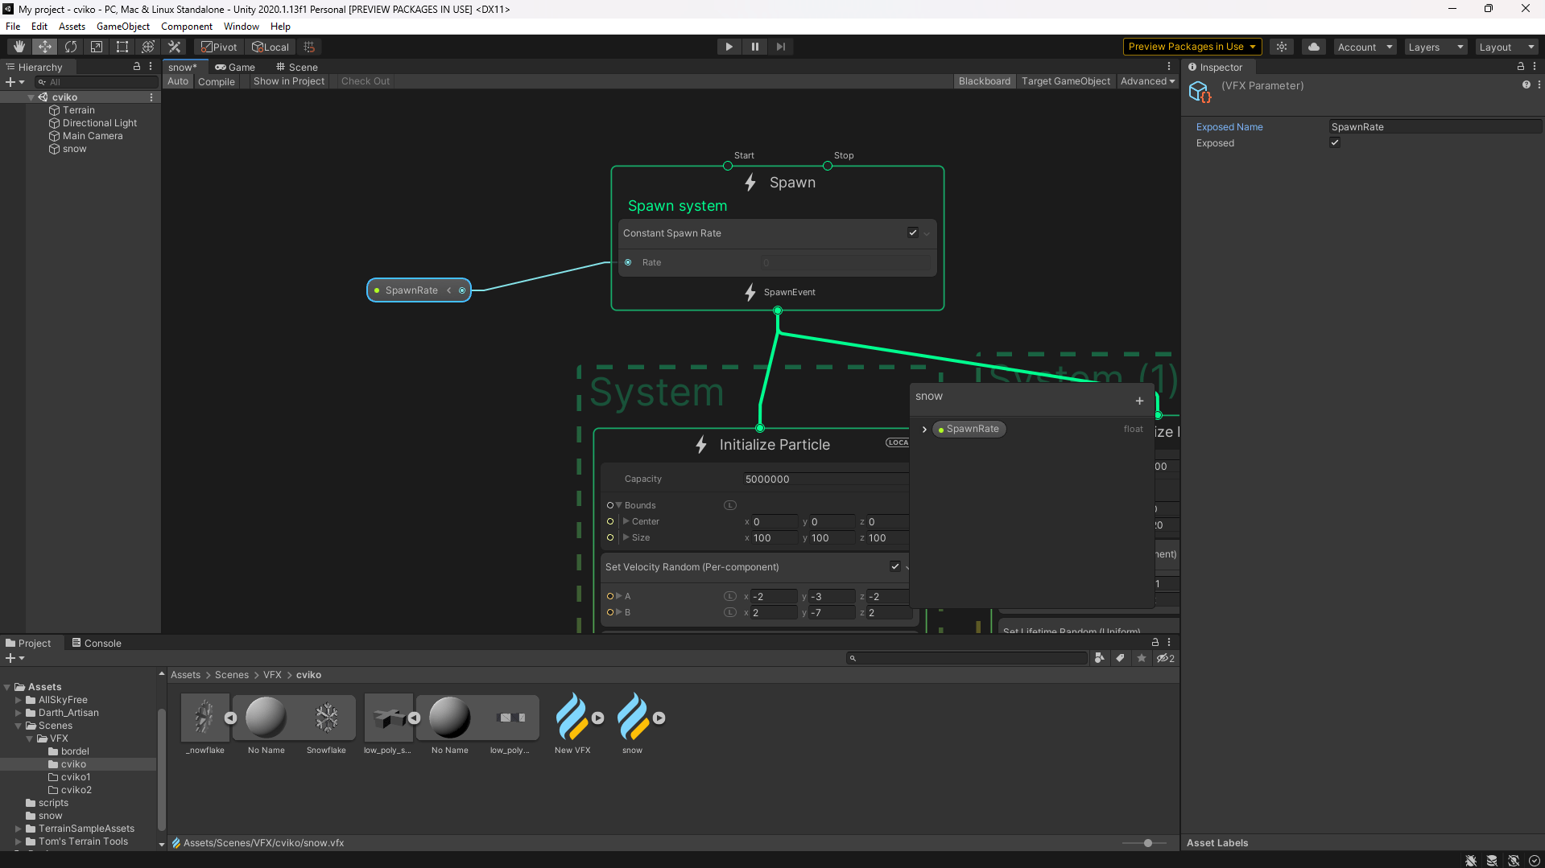
Task: Expand snowflake asset sub-items arrow
Action: tap(230, 718)
